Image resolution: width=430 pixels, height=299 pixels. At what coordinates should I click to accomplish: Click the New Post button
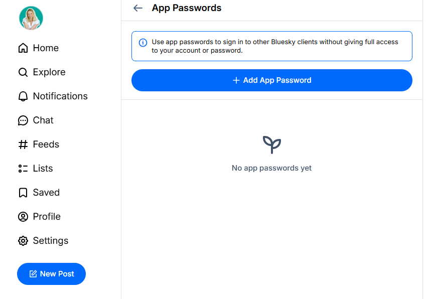point(51,273)
